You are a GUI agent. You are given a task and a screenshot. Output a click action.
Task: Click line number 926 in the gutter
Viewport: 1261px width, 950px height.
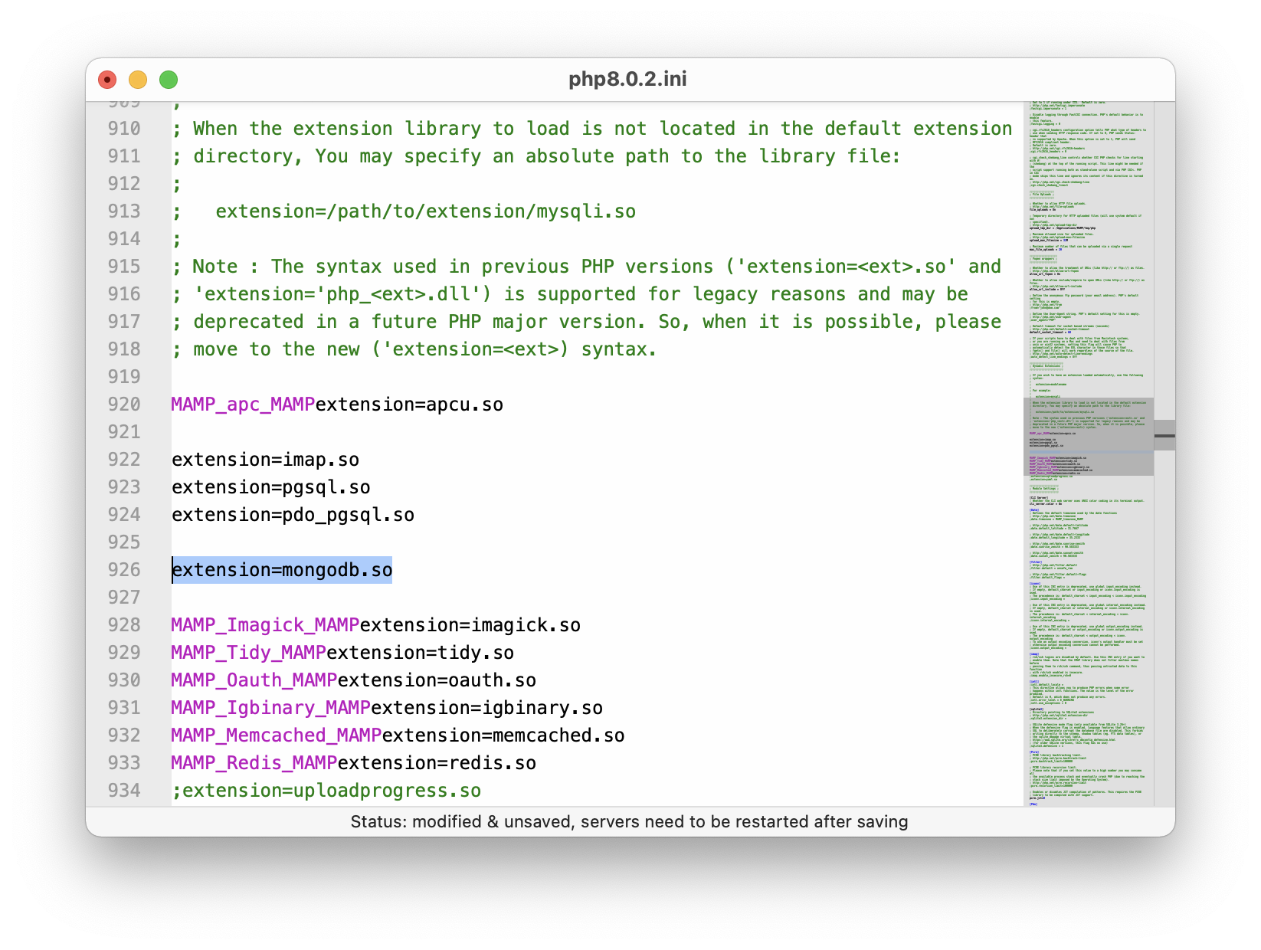click(x=123, y=570)
